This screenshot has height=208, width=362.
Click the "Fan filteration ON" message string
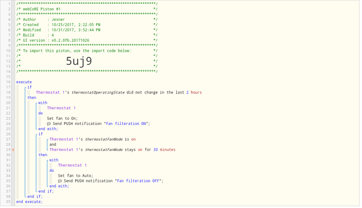click(126, 124)
